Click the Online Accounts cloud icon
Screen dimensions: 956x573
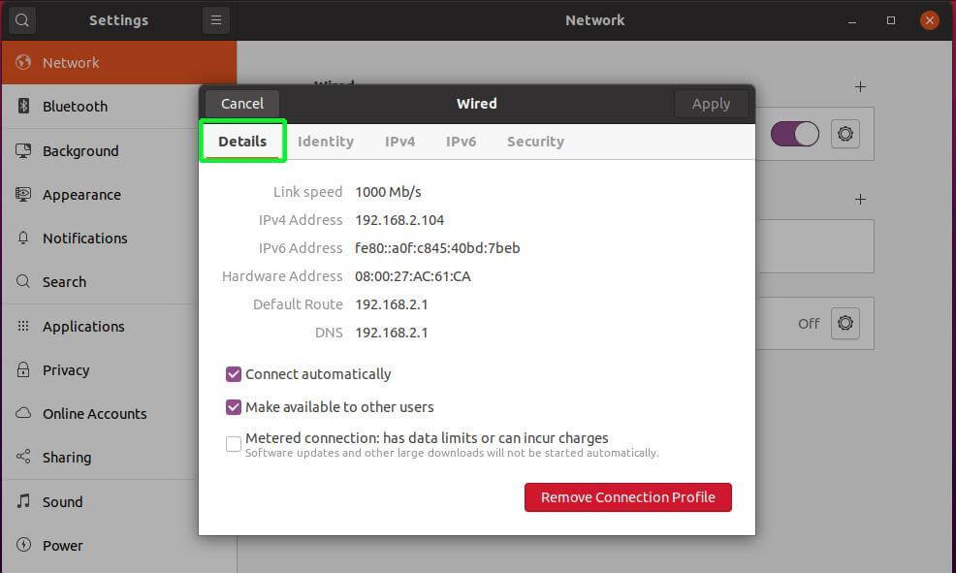point(23,414)
